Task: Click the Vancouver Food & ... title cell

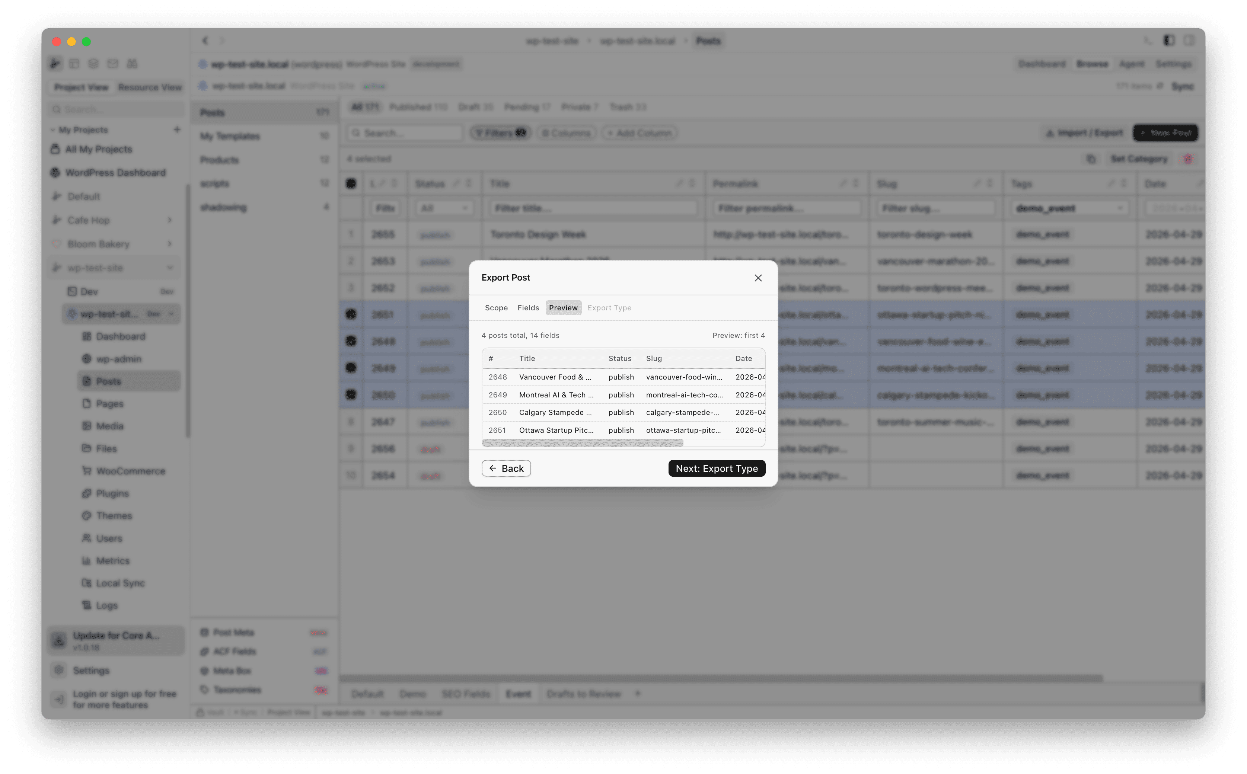Action: [x=555, y=377]
